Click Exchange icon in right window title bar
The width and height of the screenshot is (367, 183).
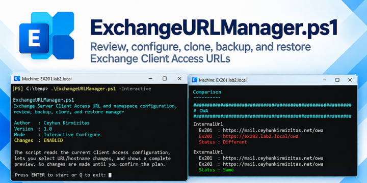point(194,80)
